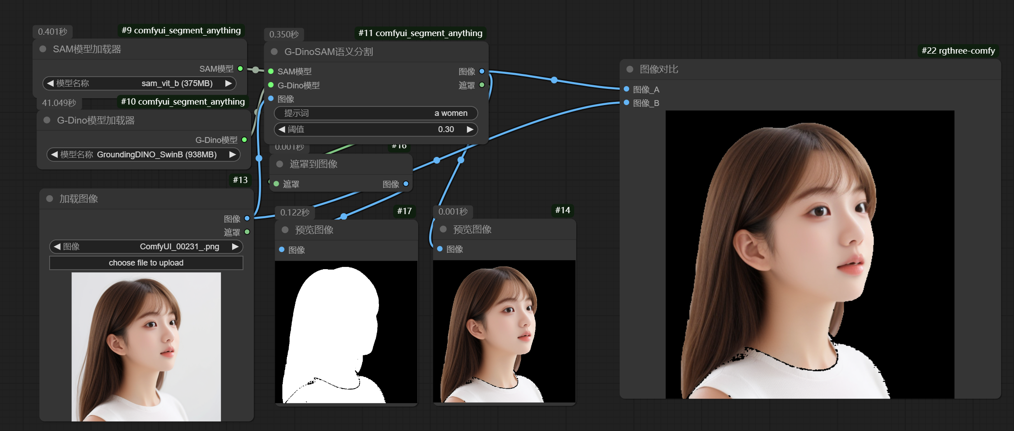
Task: Collapse the #14 预览图像 node via its dot
Action: (443, 229)
